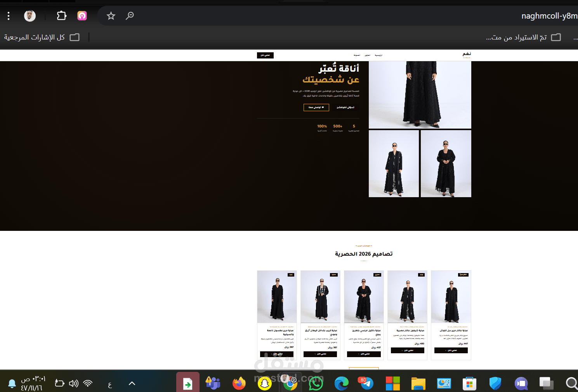Click the Chrome profile avatar

(x=30, y=16)
